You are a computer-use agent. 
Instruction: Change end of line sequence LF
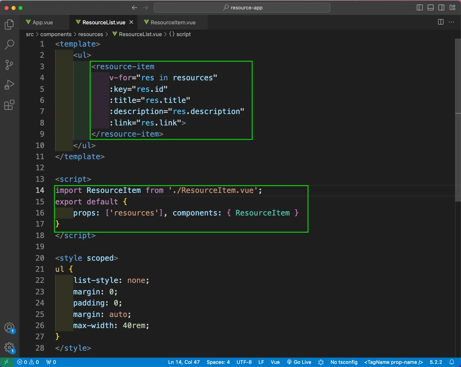[261, 362]
